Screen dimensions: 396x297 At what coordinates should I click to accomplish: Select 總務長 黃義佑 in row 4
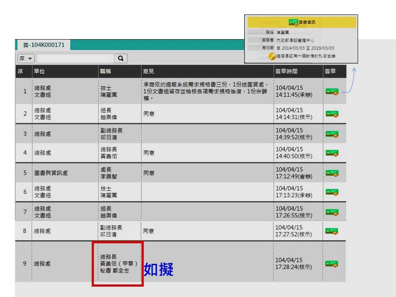[x=109, y=153]
